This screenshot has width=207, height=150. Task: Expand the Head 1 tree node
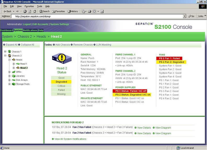pyautogui.click(x=14, y=64)
